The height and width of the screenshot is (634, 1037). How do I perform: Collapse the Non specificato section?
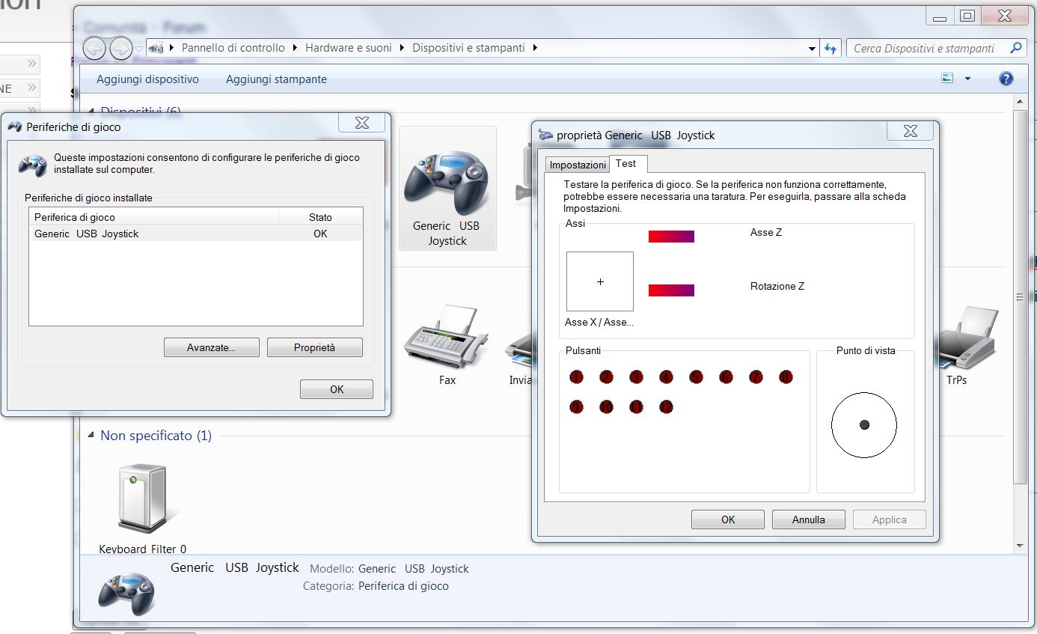91,436
